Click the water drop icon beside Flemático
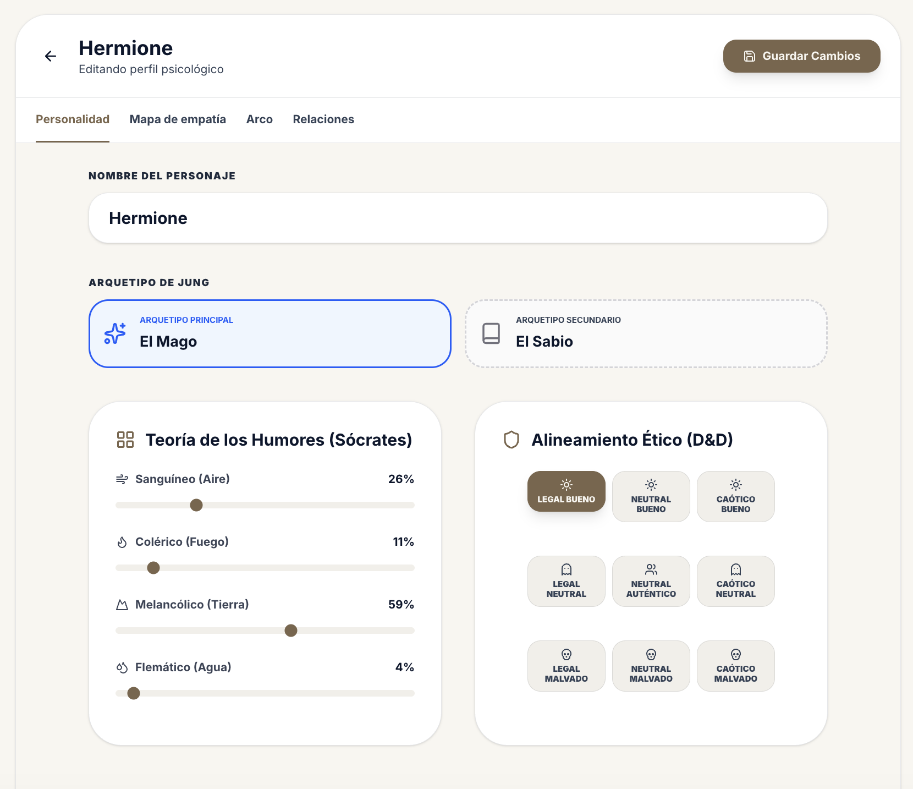Image resolution: width=913 pixels, height=789 pixels. click(122, 667)
